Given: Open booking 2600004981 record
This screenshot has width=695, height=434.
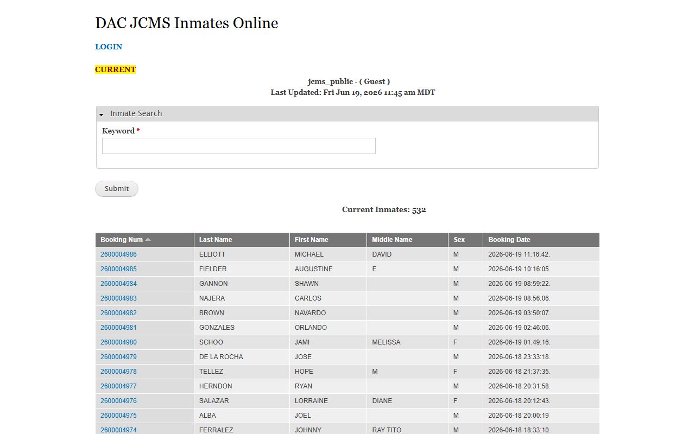Looking at the screenshot, I should tap(118, 328).
